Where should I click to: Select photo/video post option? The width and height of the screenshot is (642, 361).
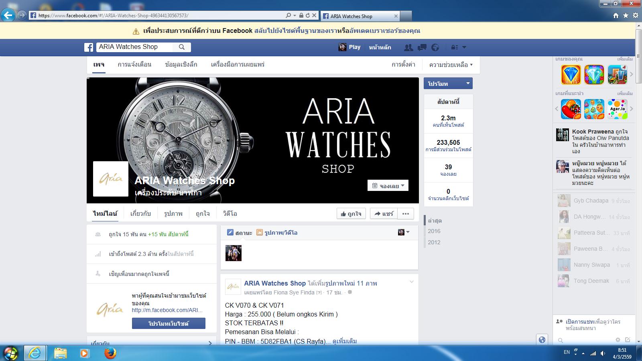pos(277,233)
